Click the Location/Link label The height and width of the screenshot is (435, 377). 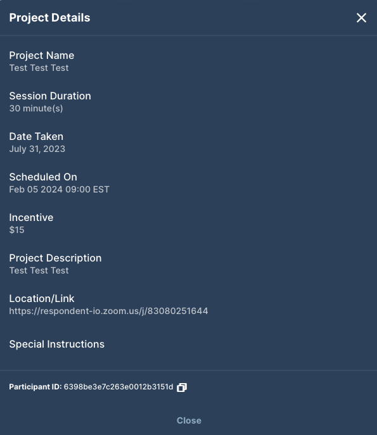42,298
